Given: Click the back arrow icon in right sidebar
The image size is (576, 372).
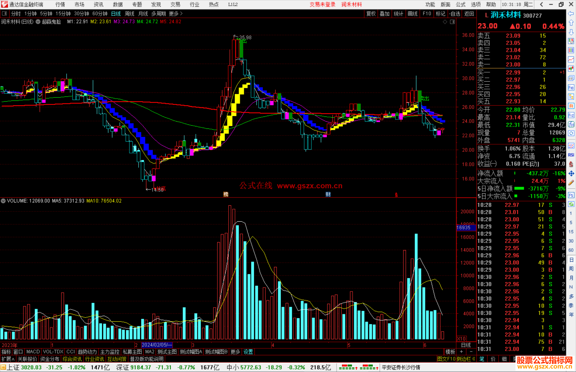Looking at the screenshot, I should coord(571,14).
